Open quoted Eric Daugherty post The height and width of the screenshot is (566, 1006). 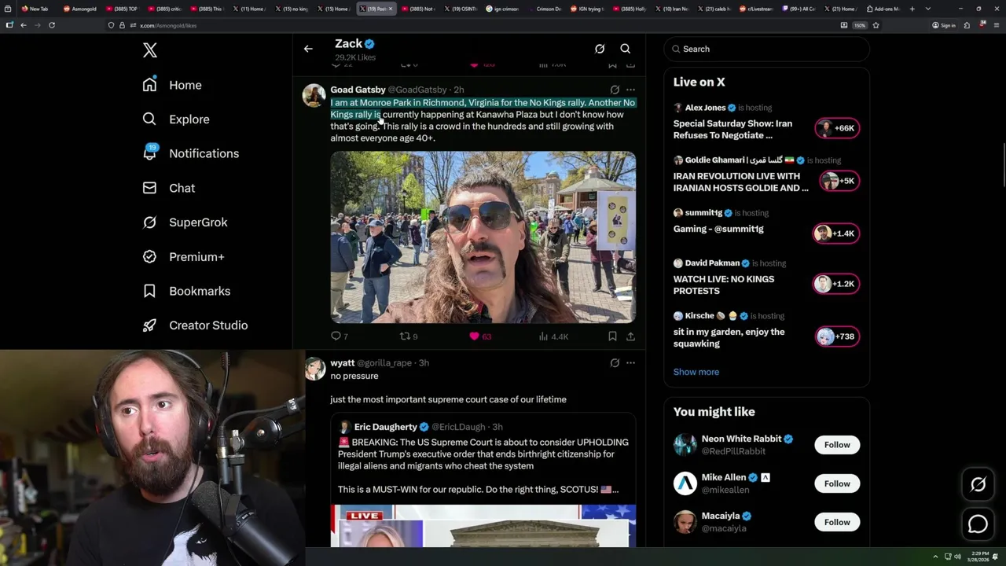483,480
